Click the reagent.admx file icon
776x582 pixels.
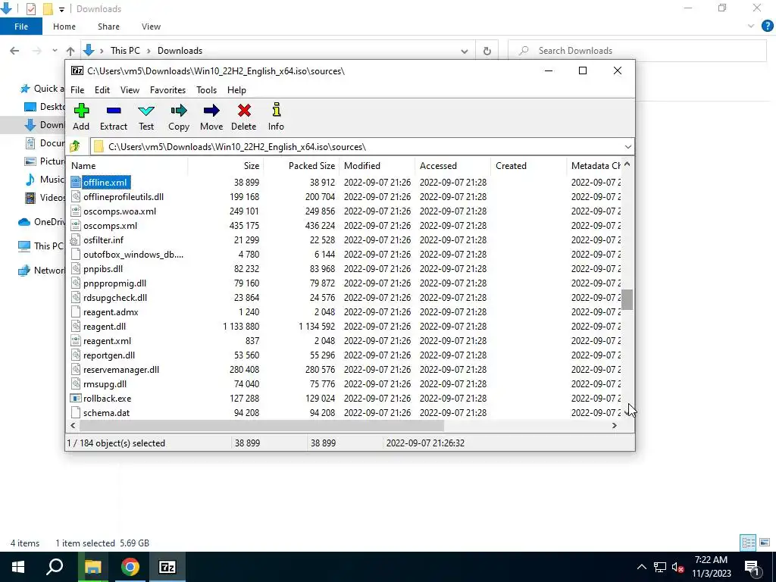(x=75, y=311)
